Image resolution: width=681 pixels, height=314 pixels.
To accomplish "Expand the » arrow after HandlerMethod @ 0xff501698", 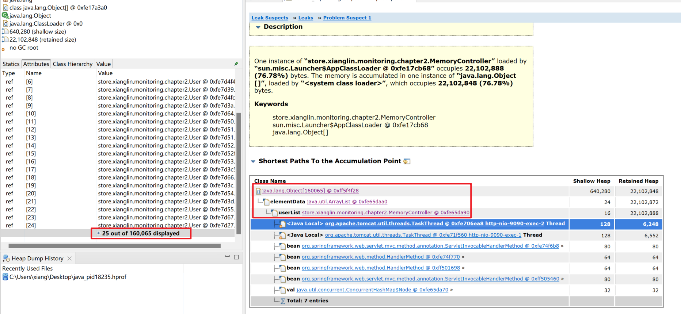I will (x=463, y=268).
